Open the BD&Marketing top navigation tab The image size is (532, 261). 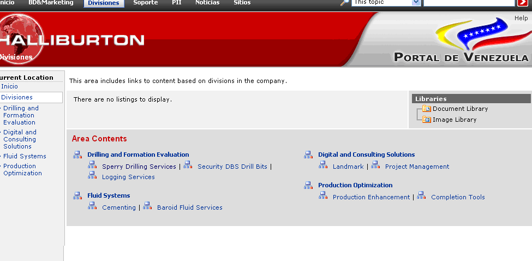coord(51,3)
